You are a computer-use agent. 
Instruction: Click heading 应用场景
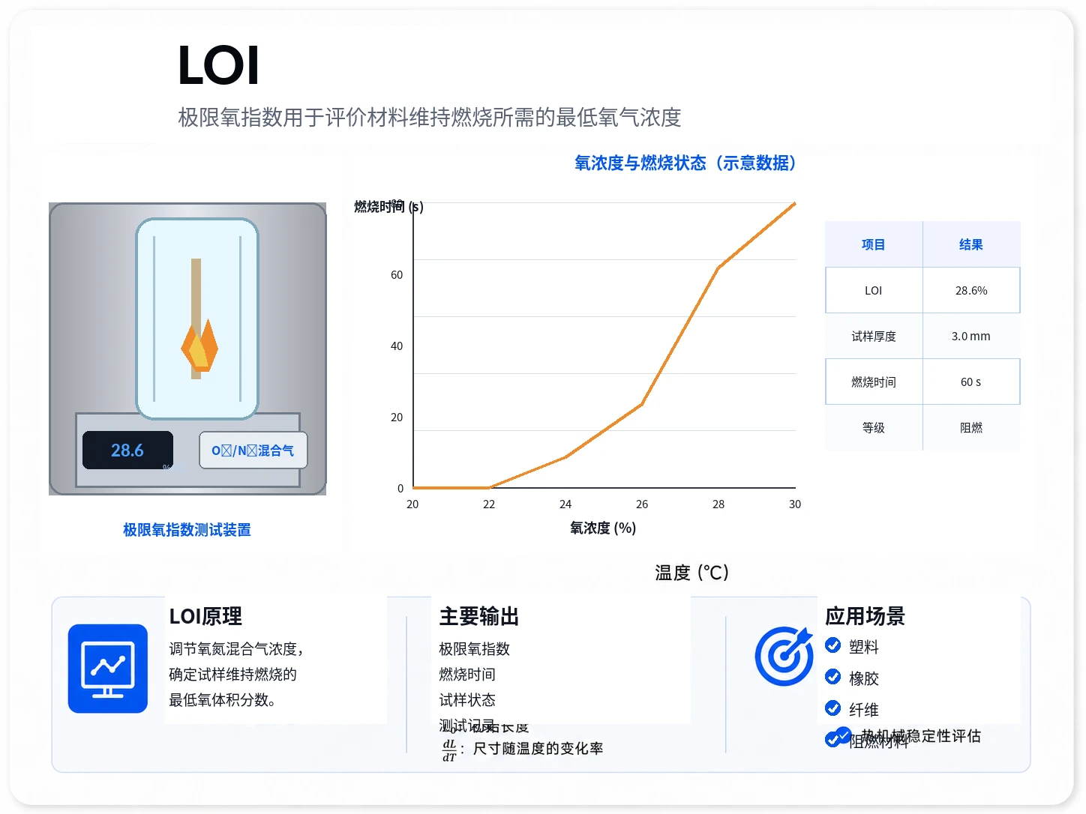point(865,616)
